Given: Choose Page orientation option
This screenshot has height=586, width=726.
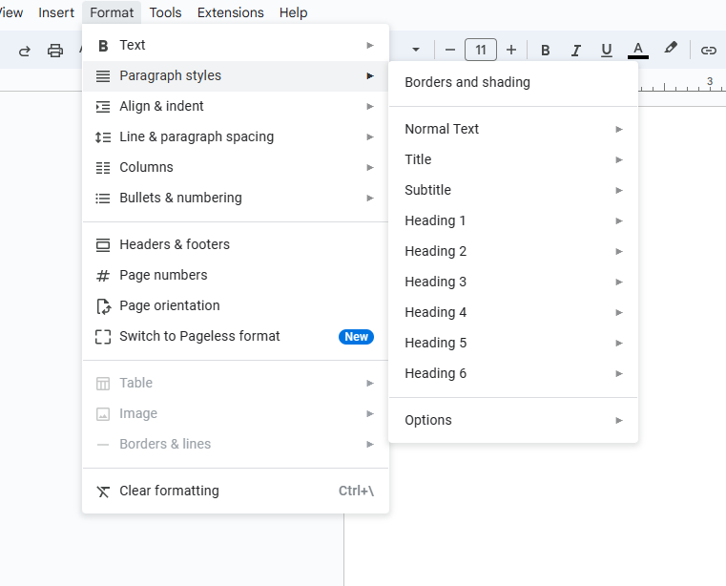Looking at the screenshot, I should click(x=236, y=305).
